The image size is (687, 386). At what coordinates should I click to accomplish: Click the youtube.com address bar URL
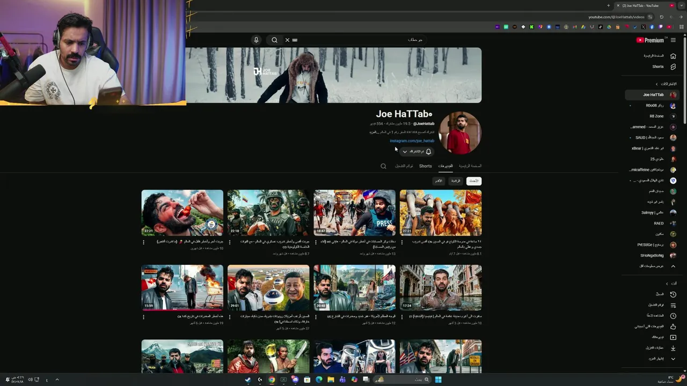pos(616,17)
